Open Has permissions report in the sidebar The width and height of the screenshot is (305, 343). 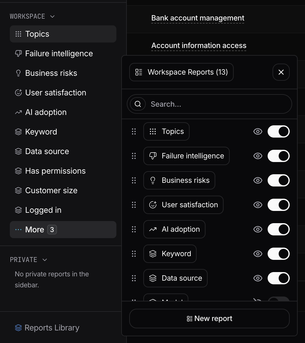(63, 171)
